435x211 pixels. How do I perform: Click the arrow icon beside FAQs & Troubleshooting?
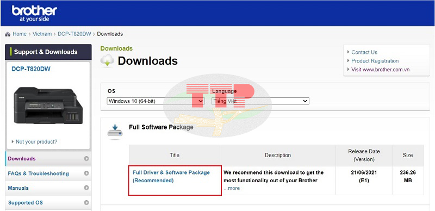coord(86,173)
